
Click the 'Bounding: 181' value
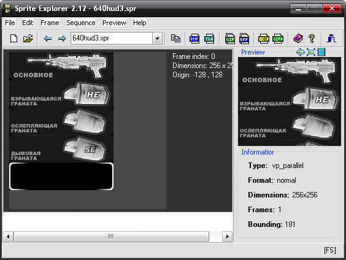tap(272, 224)
